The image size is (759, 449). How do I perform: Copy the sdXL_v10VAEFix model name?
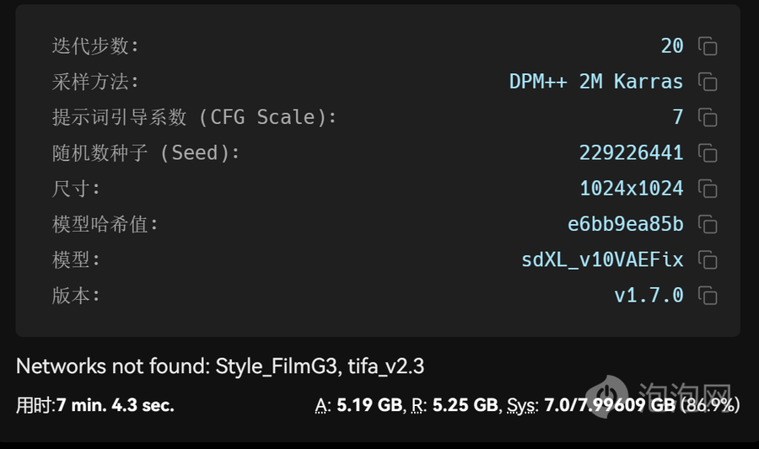pyautogui.click(x=708, y=260)
